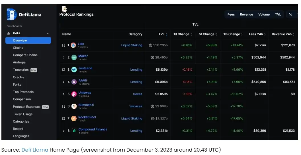Screen dimensions: 301x155
Task: Open the Chains sidebar page
Action: (x=18, y=48)
